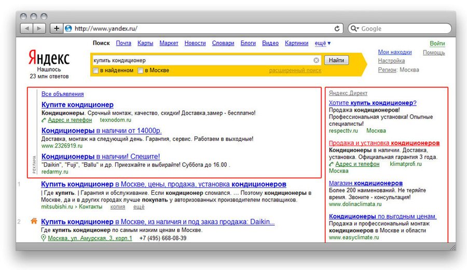Click the Yandex logo
Image resolution: width=467 pixels, height=270 pixels.
point(49,58)
